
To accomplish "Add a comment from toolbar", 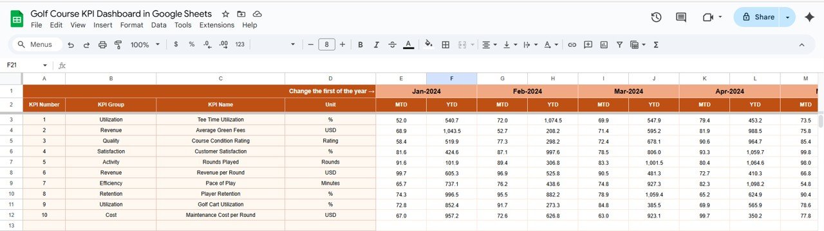I will pyautogui.click(x=588, y=45).
